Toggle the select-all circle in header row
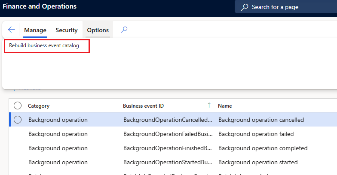 coord(18,106)
